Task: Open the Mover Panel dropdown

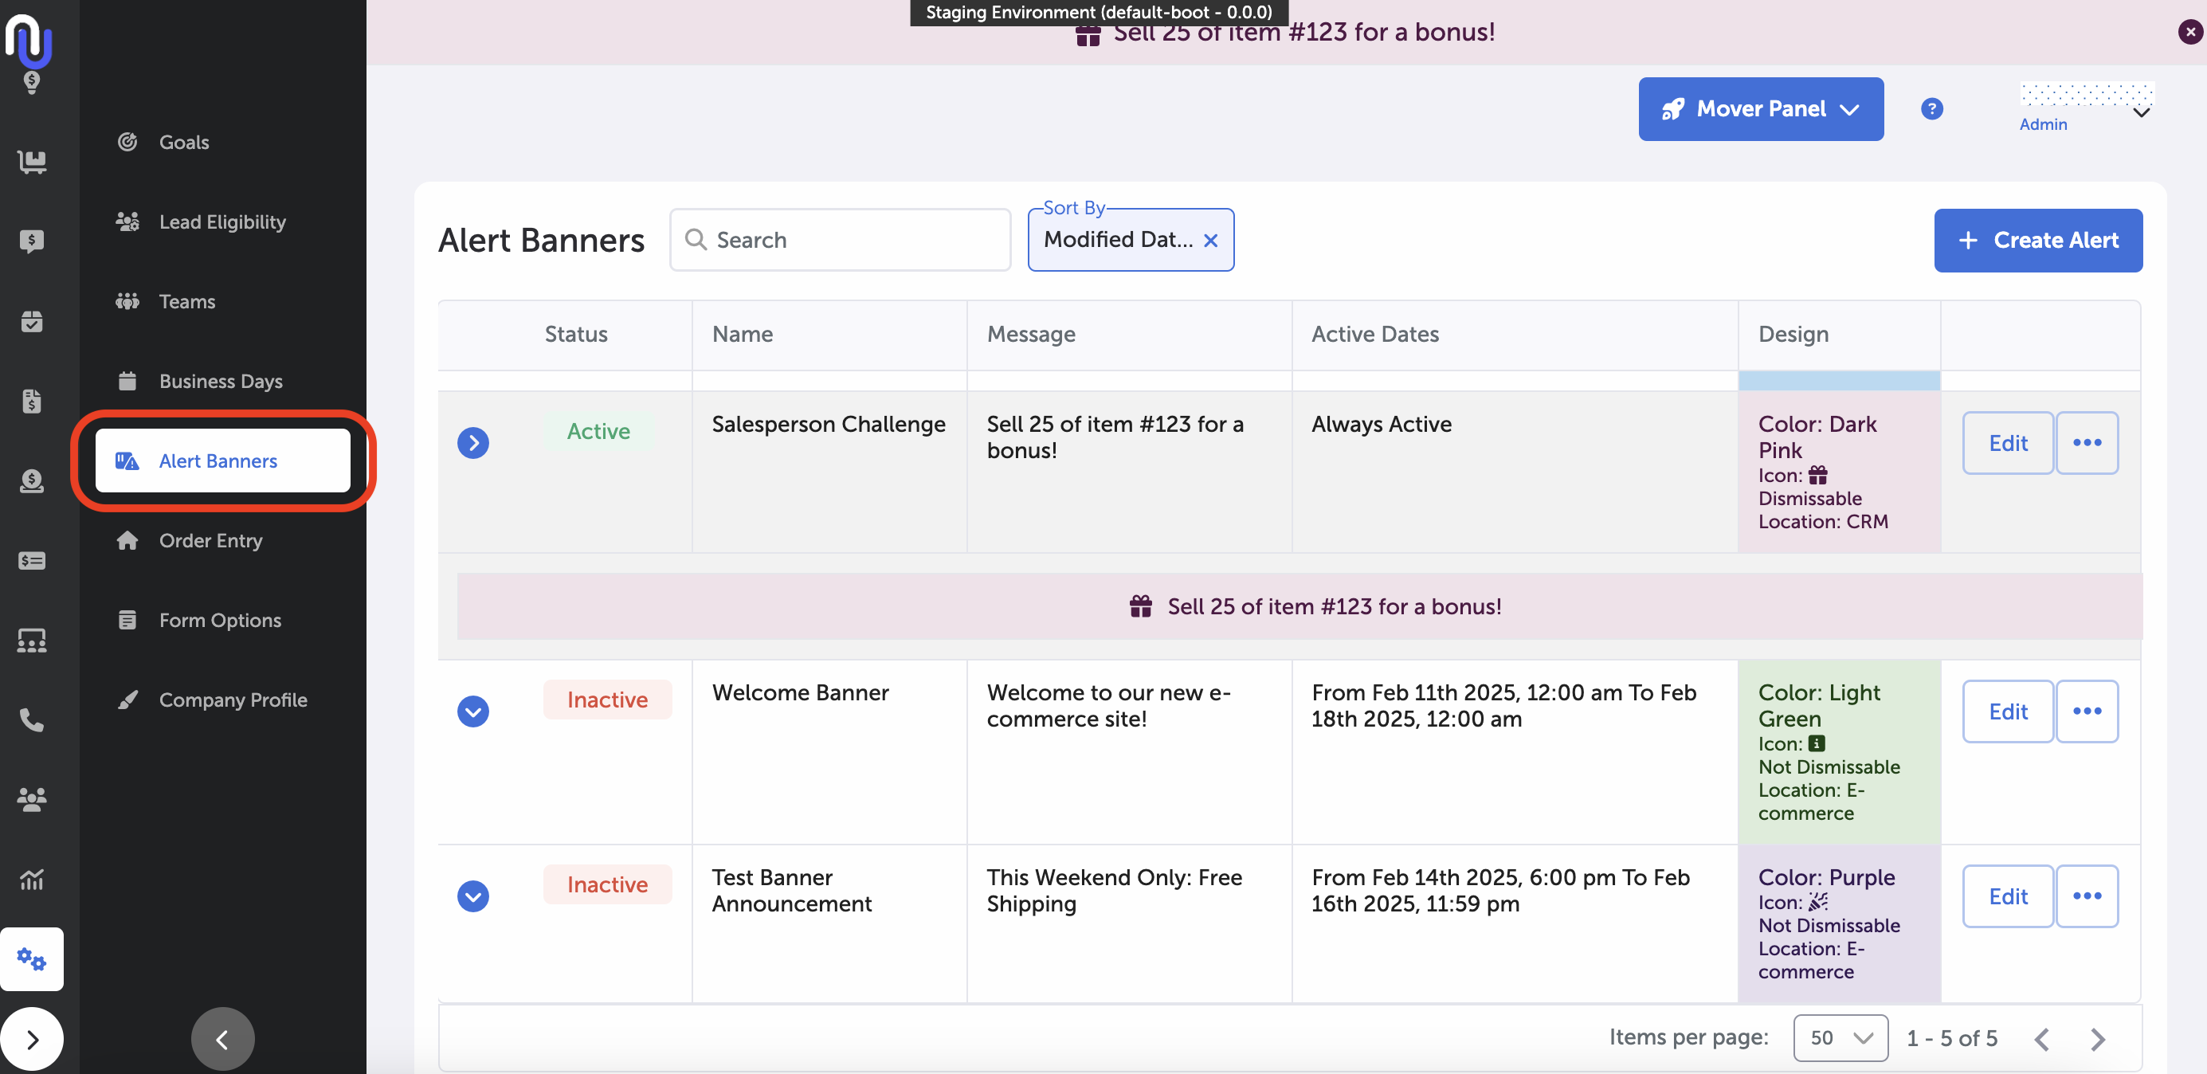Action: pyautogui.click(x=1760, y=109)
